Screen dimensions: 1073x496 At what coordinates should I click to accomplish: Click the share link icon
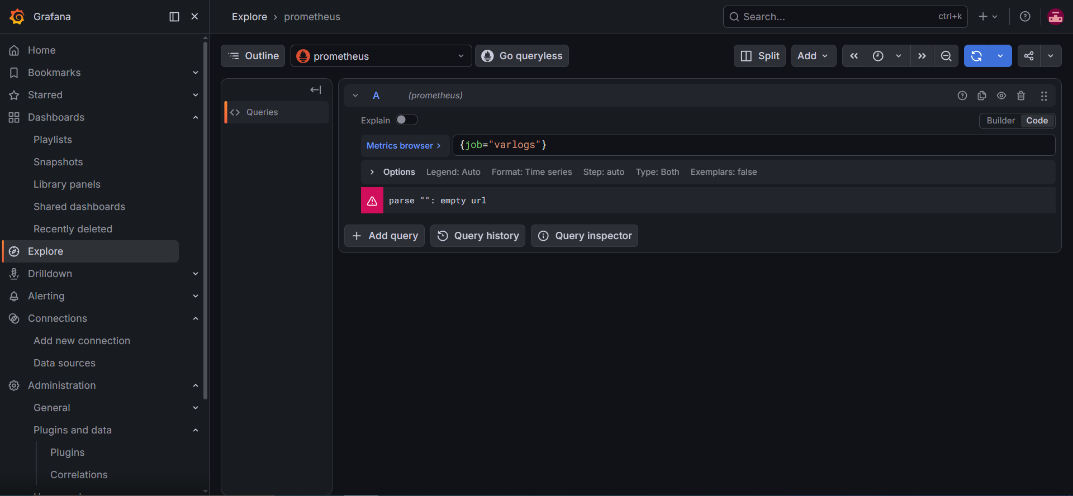coord(1029,56)
